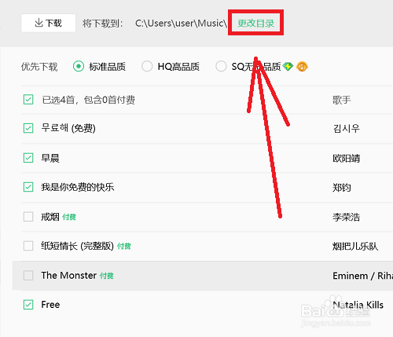This screenshot has width=393, height=337.
Task: Select SQ无损品质 lossless radio option
Action: [221, 66]
